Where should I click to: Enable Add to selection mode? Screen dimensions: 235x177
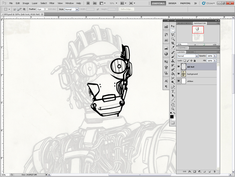pyautogui.click(x=18, y=9)
